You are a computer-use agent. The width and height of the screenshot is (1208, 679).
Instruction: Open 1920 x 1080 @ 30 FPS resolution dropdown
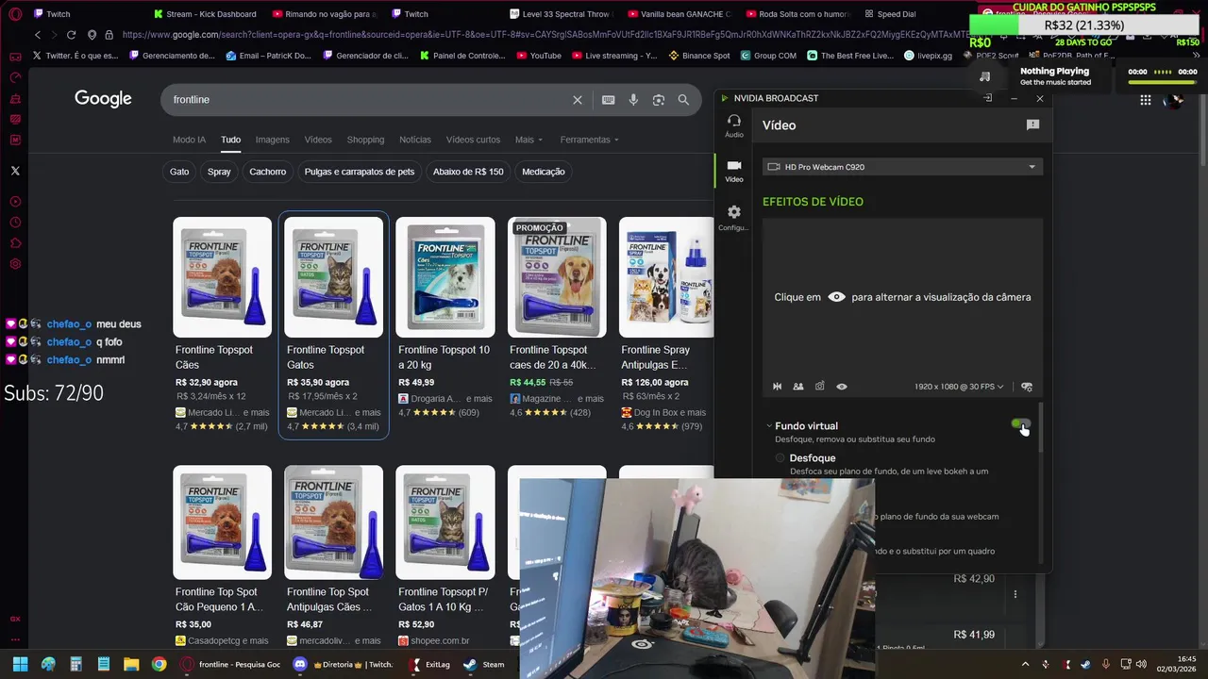coord(959,387)
